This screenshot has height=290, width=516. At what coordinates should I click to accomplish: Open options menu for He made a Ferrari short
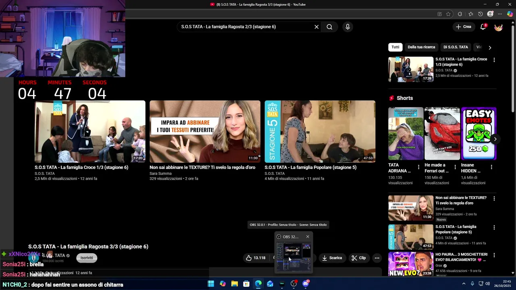click(455, 167)
